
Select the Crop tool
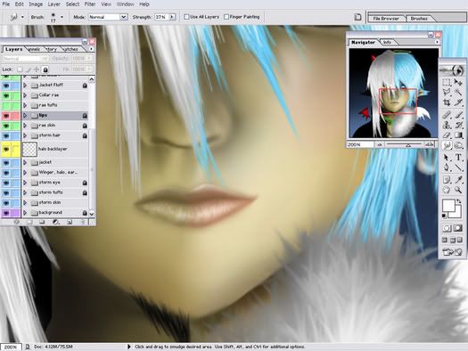pos(447,102)
